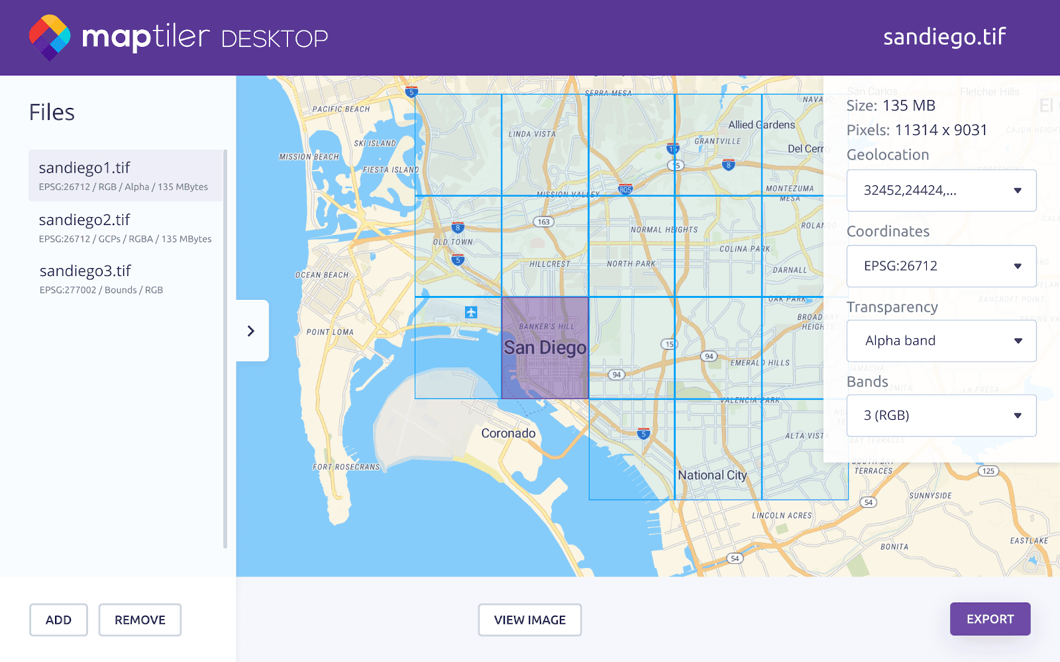Click the Files panel heading

pos(52,112)
